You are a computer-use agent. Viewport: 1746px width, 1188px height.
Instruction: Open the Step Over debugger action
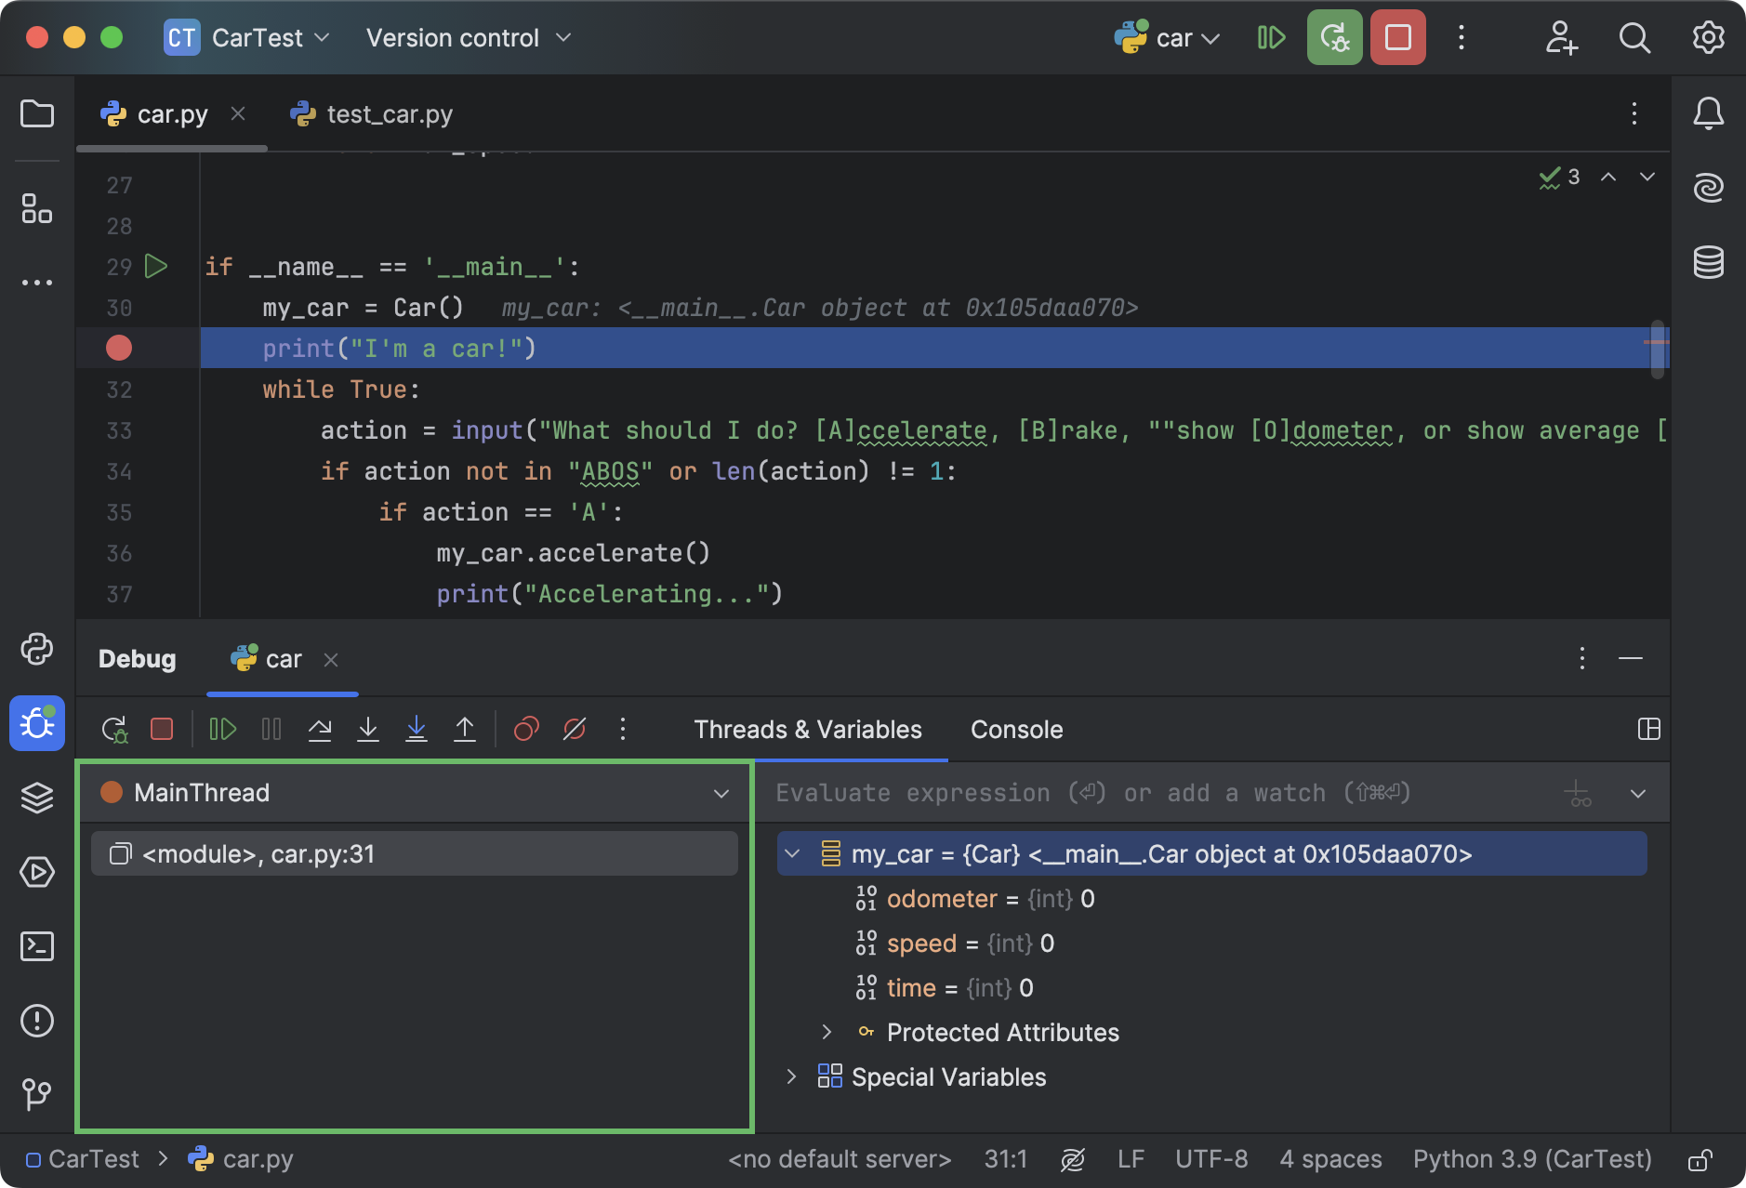coord(320,729)
